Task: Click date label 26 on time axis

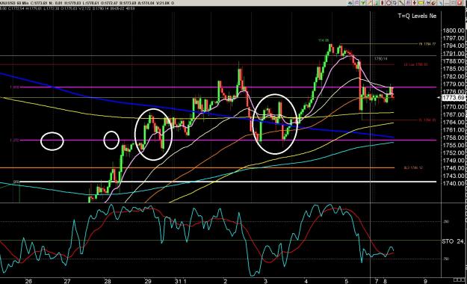Action: [28, 281]
